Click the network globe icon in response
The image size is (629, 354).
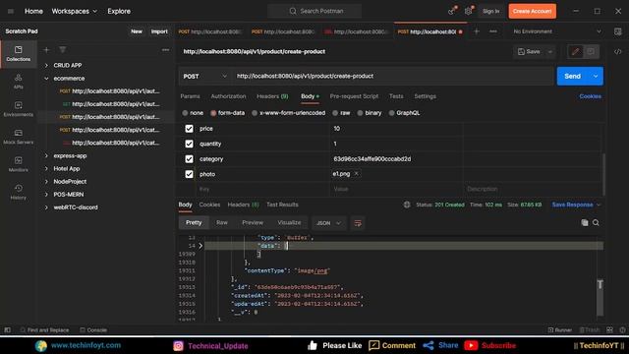tap(407, 205)
